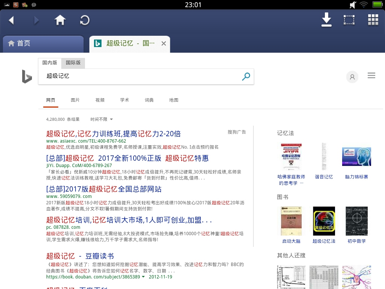Select the 地图 results tab
385x289 pixels.
[174, 100]
